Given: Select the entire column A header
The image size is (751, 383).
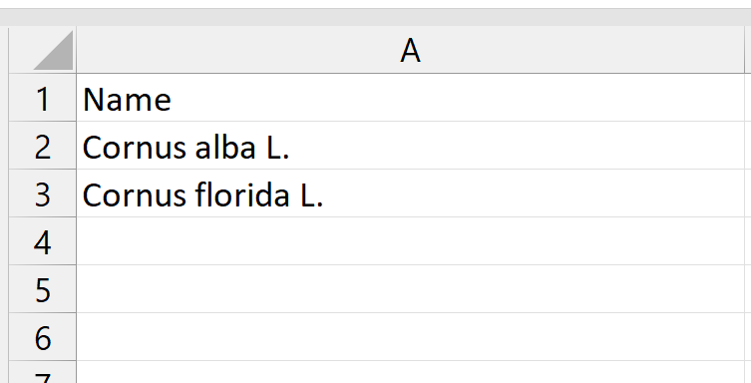Looking at the screenshot, I should point(411,50).
